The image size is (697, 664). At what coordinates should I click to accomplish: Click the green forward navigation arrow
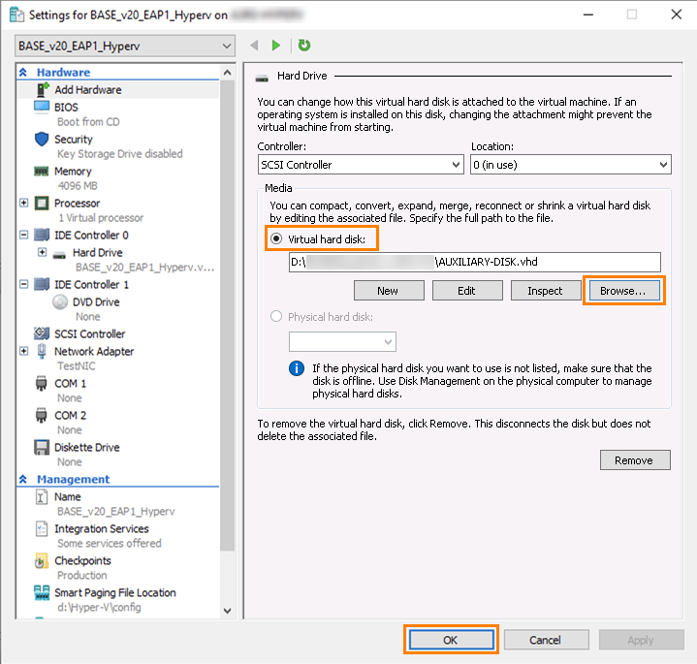(x=276, y=46)
